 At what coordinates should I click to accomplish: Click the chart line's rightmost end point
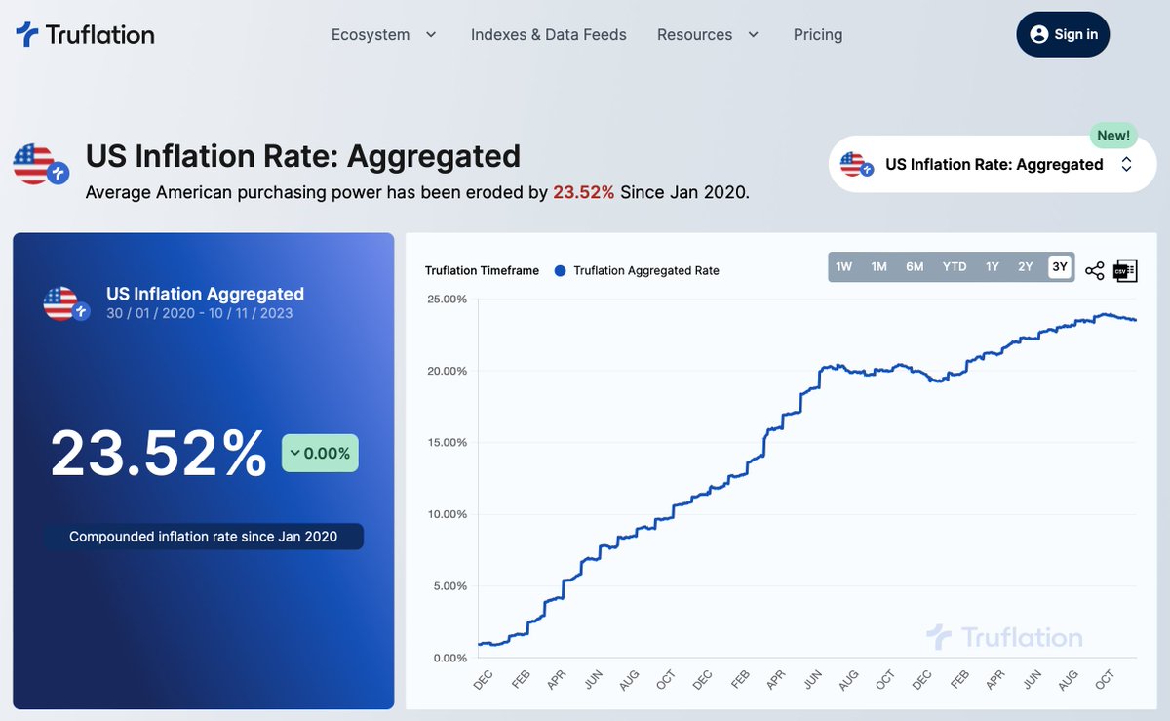click(1136, 320)
